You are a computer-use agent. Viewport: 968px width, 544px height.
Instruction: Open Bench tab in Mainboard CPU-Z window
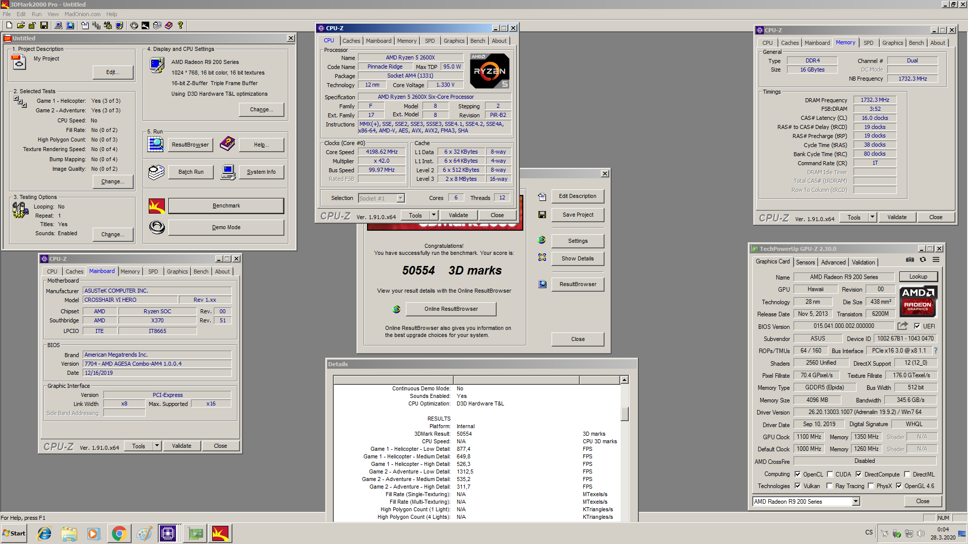(201, 271)
